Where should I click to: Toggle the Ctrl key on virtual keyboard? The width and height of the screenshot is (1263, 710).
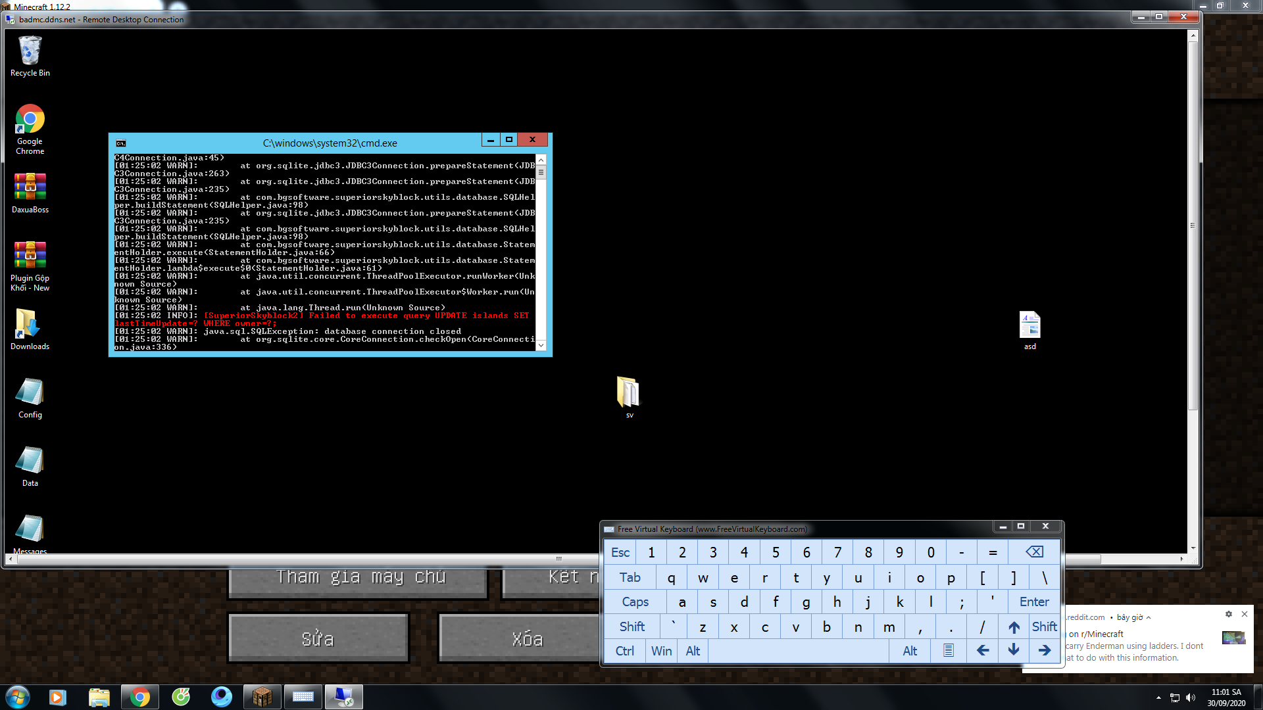pos(624,651)
